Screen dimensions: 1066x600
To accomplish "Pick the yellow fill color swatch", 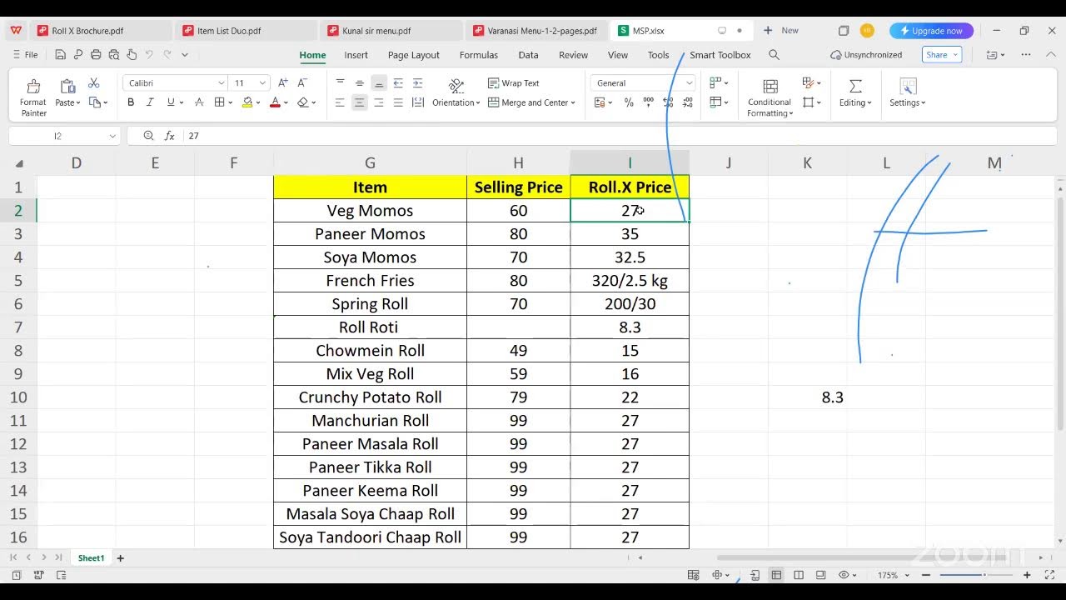I will point(247,102).
